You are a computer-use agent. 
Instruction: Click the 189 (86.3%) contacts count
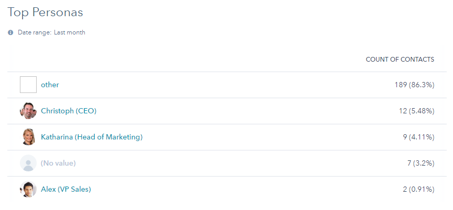(414, 85)
